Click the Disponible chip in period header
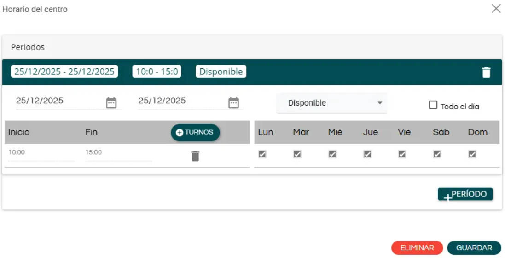The image size is (505, 258). point(221,72)
